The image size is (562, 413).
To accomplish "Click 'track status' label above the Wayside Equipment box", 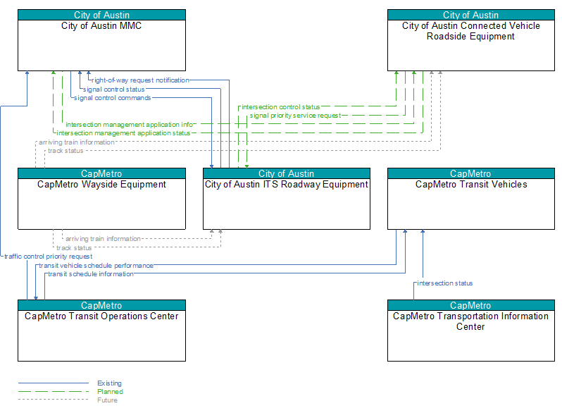I will pyautogui.click(x=65, y=151).
